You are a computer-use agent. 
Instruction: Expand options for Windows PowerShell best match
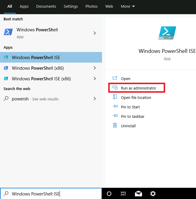[95, 33]
